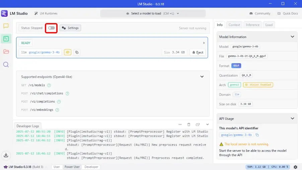Viewport: 302px width, 170px height.
Task: Open the server Settings button
Action: [x=70, y=28]
